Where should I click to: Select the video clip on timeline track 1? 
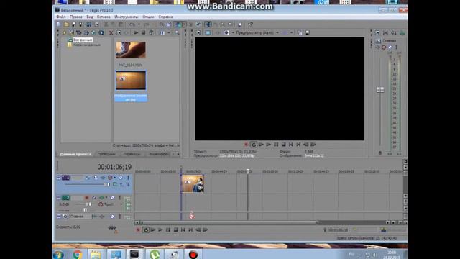point(193,184)
